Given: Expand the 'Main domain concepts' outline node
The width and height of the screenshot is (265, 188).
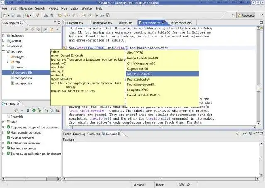Looking at the screenshot, I should 3,132.
